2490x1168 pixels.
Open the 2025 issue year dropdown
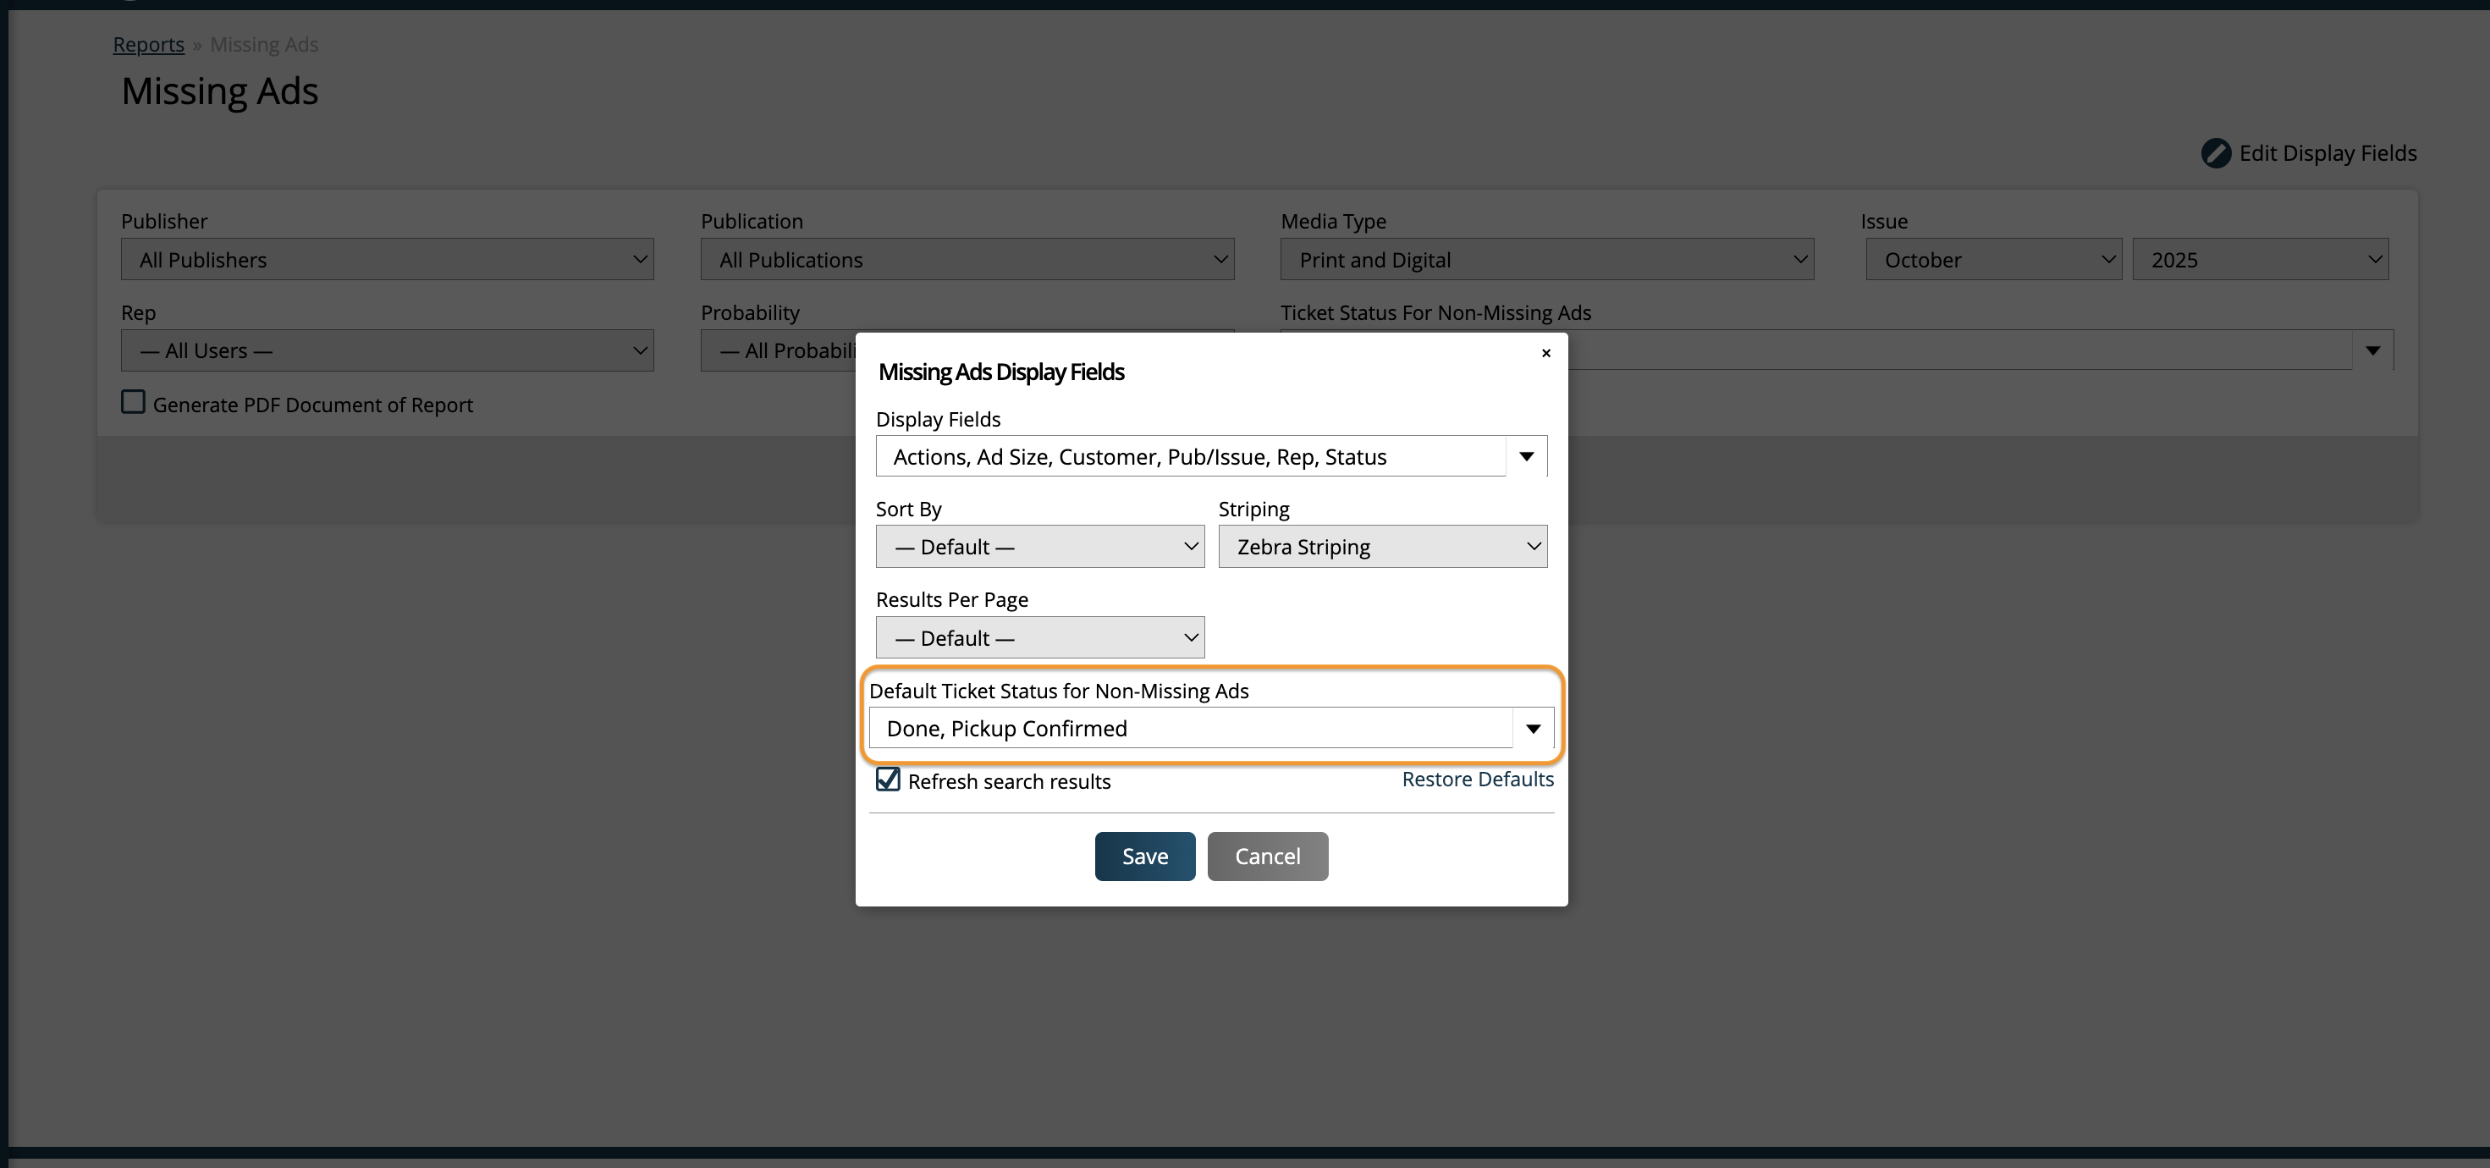[2259, 259]
